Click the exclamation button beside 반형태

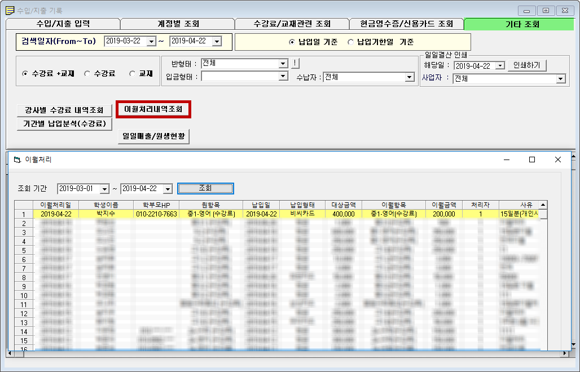point(295,63)
